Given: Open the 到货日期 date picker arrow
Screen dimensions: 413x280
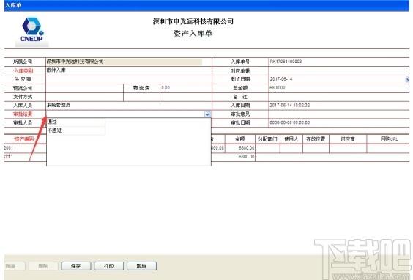Looking at the screenshot, I should pos(407,79).
